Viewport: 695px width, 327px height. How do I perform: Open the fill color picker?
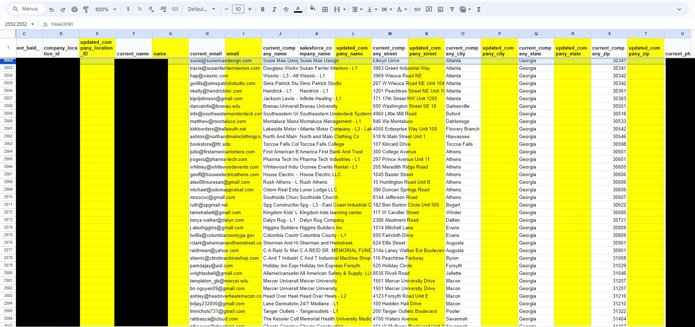click(x=313, y=9)
